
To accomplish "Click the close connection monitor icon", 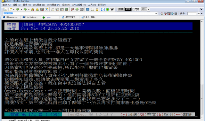I will (42, 9).
